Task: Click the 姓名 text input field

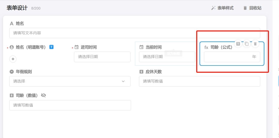Action: (135, 33)
